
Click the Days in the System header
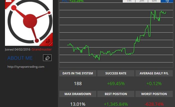78,73
